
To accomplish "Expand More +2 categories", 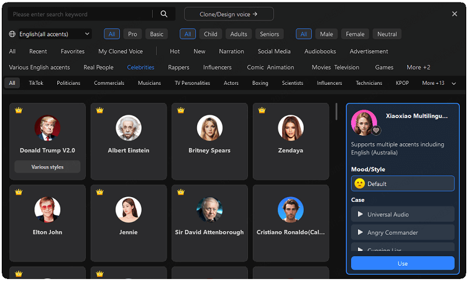I will pos(418,67).
